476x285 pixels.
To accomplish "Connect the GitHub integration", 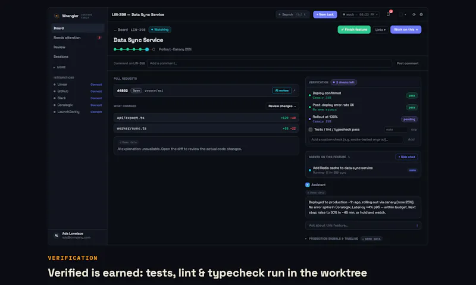I will click(96, 92).
